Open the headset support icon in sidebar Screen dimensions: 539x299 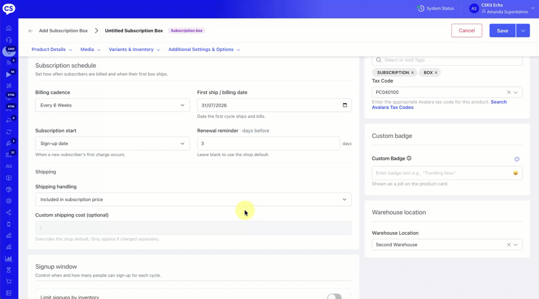9,40
